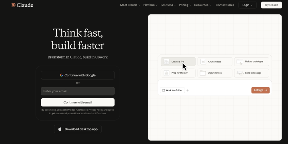Screen dimensions: 288x144
Task: Expand the Solutions dropdown menu
Action: 168,5
